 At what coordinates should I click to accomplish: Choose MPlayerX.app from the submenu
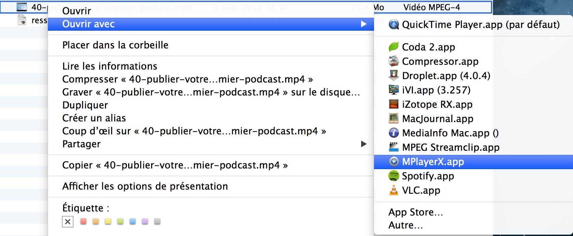tap(433, 162)
